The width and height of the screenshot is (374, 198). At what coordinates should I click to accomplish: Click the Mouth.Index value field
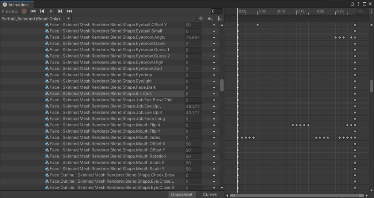pyautogui.click(x=193, y=138)
